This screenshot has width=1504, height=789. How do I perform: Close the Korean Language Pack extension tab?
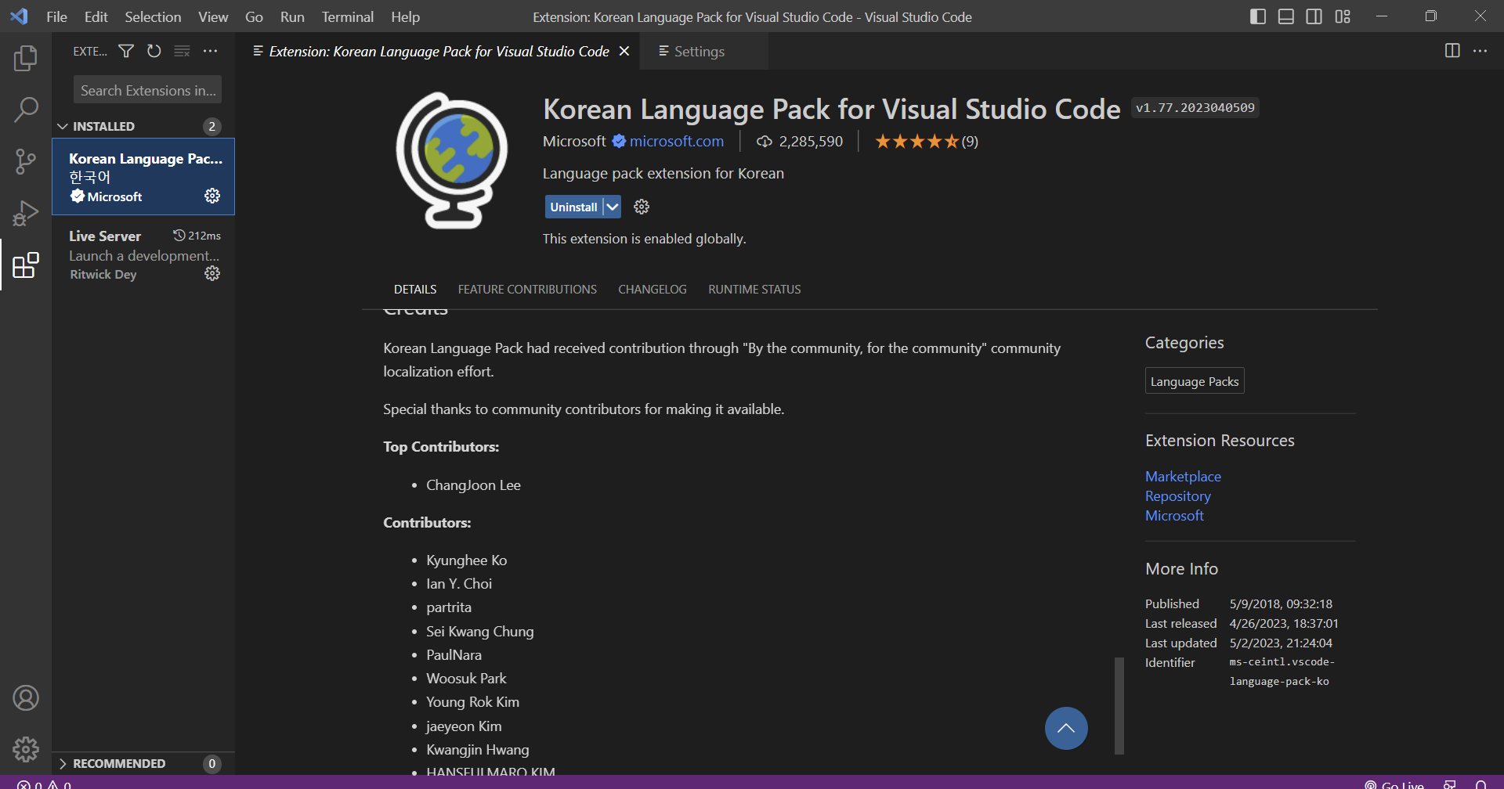(x=624, y=51)
